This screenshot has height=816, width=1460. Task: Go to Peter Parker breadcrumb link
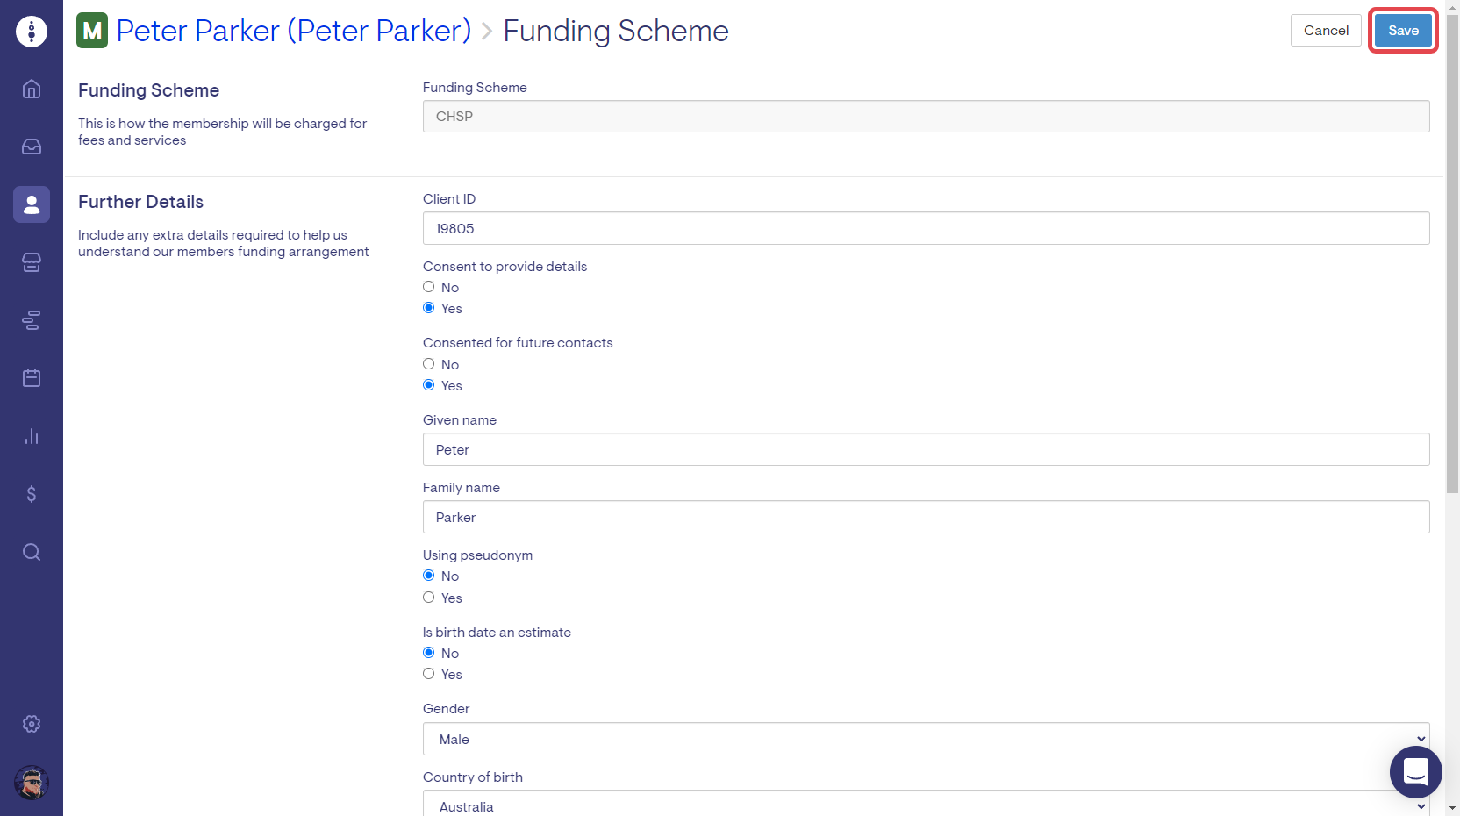(x=293, y=31)
